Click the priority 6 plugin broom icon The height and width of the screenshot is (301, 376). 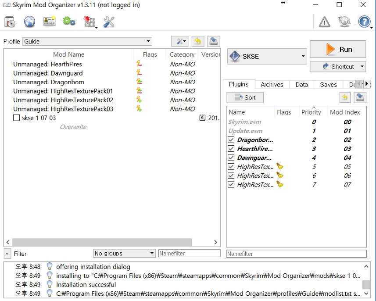click(x=279, y=175)
